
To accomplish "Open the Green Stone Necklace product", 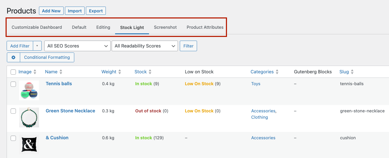I will click(70, 111).
